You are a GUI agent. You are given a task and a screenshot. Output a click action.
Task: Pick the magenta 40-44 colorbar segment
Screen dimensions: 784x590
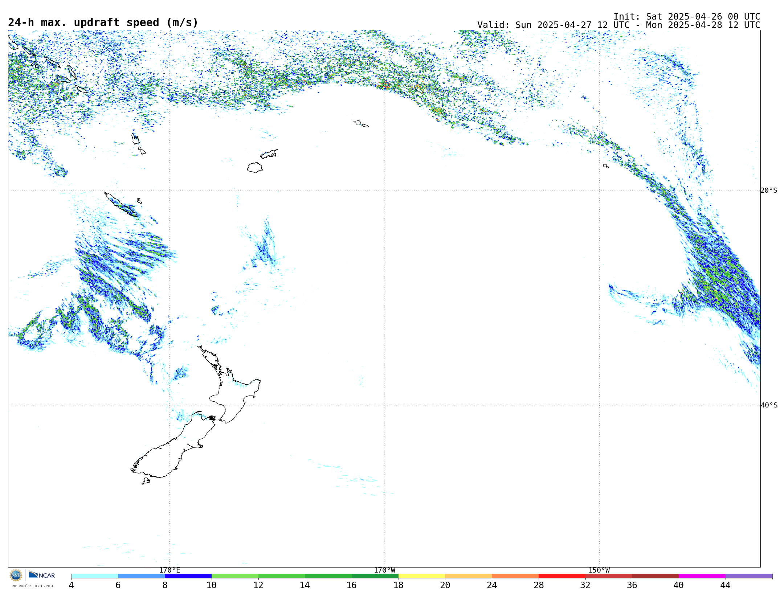(x=702, y=576)
